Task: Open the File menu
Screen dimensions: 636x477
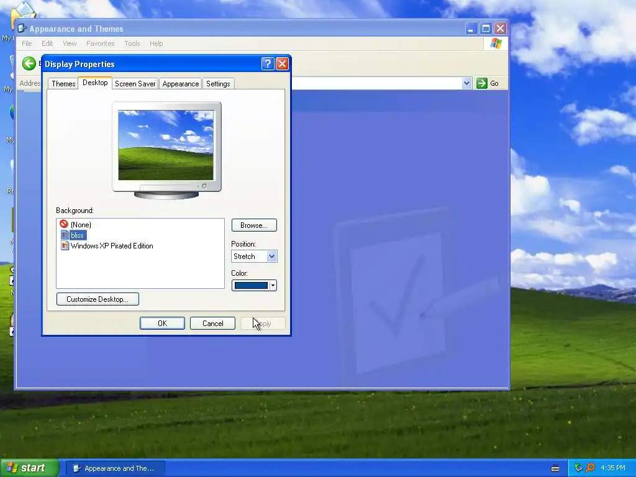Action: (27, 43)
